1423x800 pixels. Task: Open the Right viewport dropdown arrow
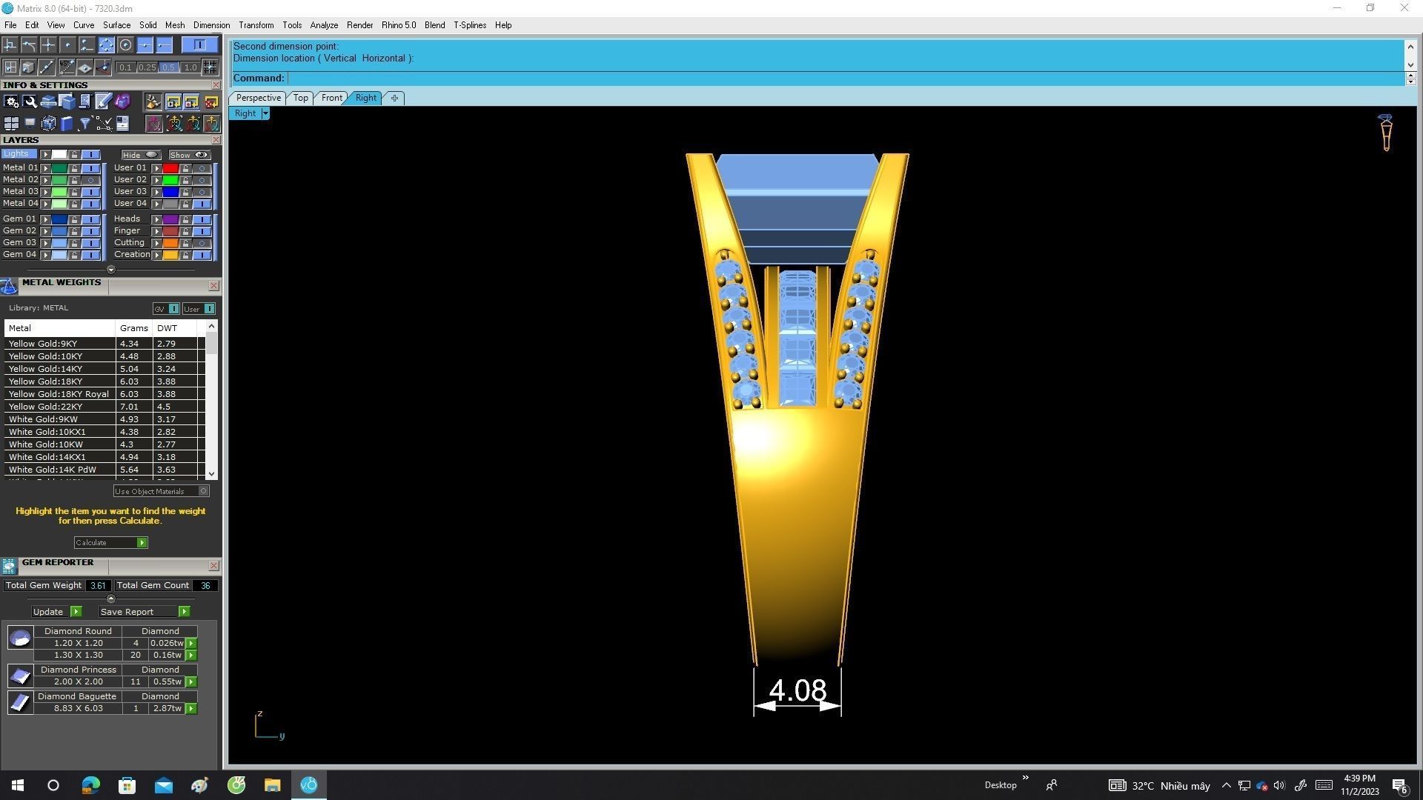tap(265, 113)
